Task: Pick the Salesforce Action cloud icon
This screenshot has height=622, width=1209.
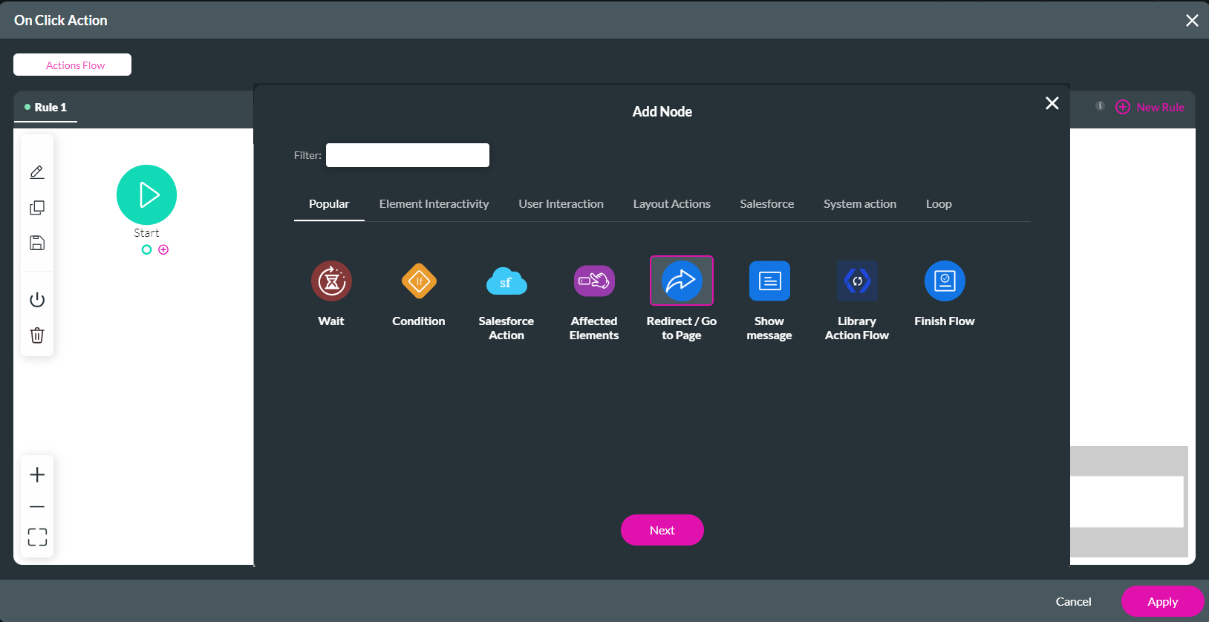Action: (506, 281)
